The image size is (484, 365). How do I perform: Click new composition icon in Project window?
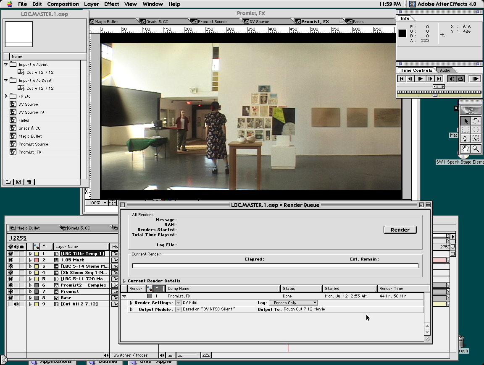point(18,182)
